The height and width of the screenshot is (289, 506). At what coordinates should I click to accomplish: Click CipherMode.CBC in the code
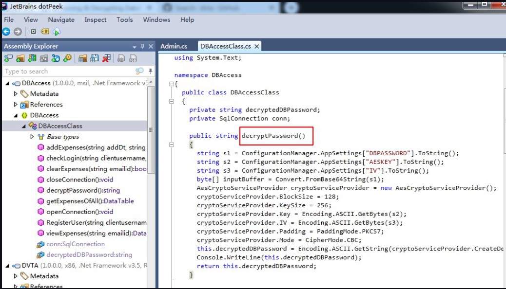332,240
